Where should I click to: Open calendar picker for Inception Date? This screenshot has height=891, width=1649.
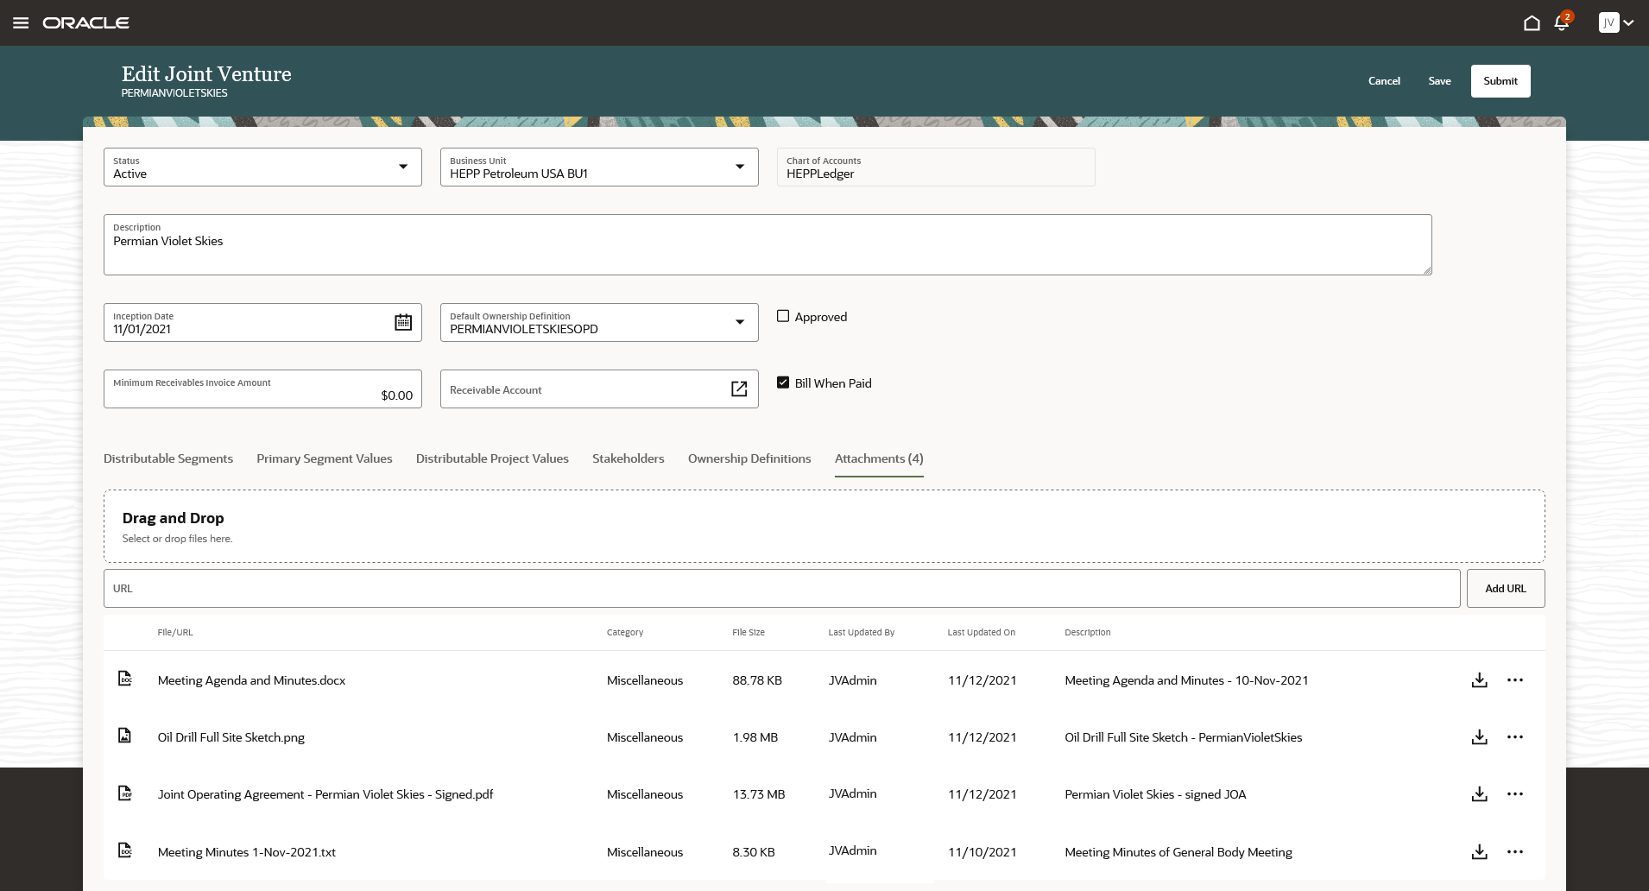[403, 323]
